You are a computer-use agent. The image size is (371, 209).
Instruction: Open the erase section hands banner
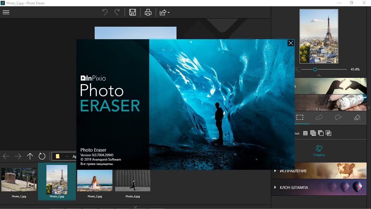[331, 86]
